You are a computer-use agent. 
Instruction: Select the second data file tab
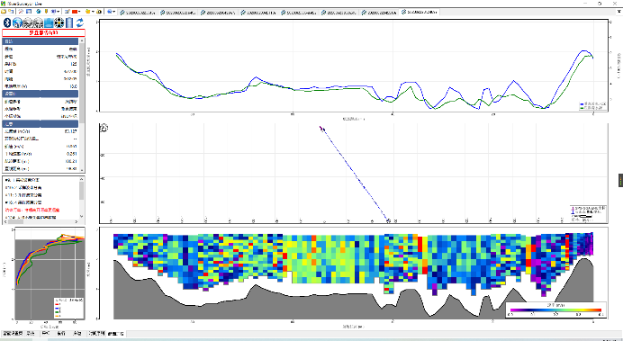click(x=178, y=13)
